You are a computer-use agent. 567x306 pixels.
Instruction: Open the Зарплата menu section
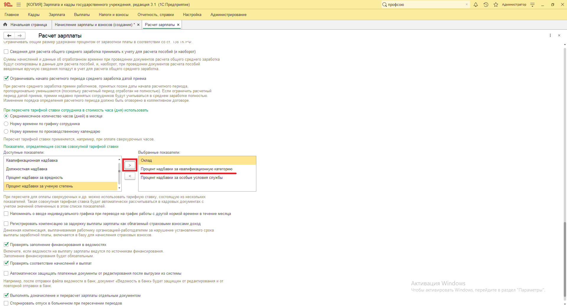57,15
